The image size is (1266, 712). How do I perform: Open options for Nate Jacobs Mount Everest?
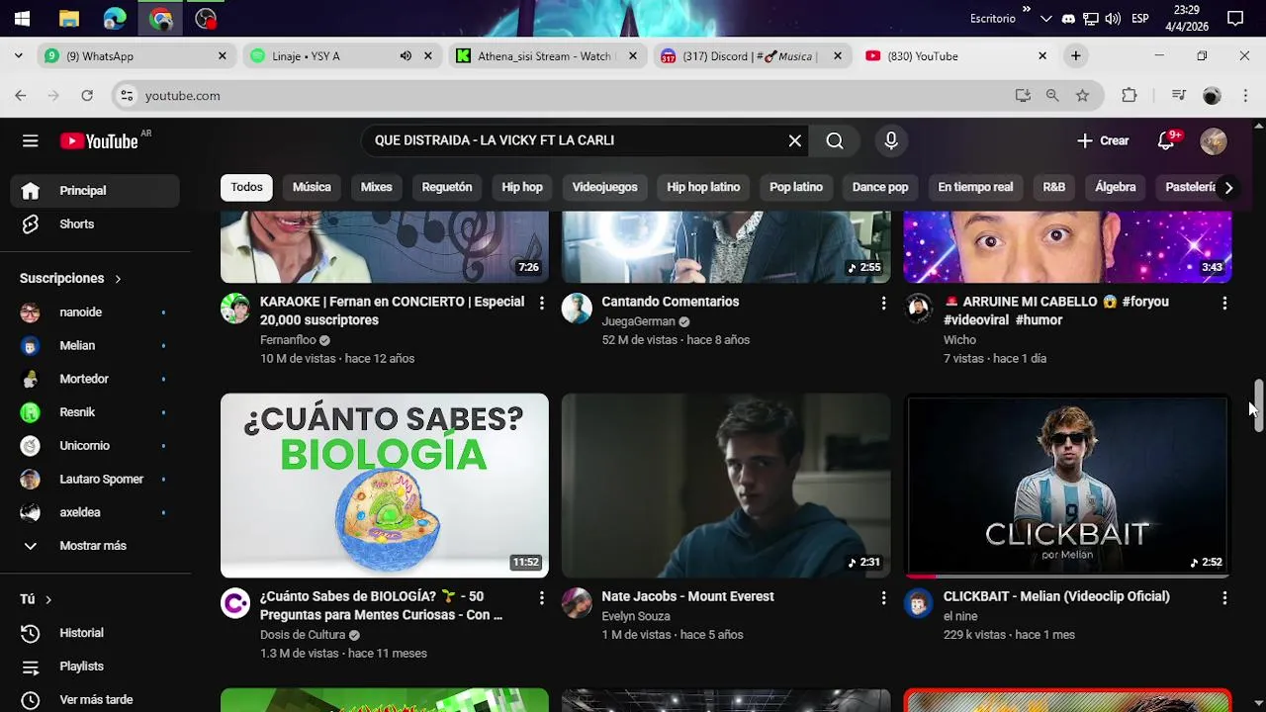(883, 598)
